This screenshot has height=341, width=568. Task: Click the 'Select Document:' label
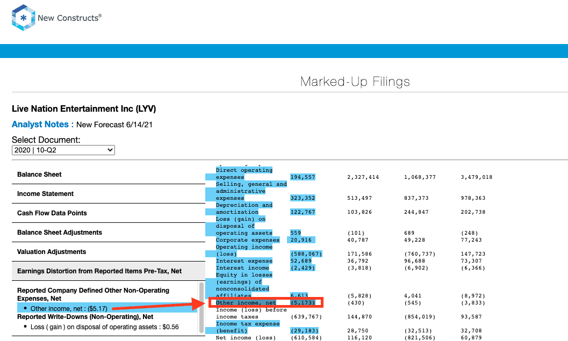[46, 140]
